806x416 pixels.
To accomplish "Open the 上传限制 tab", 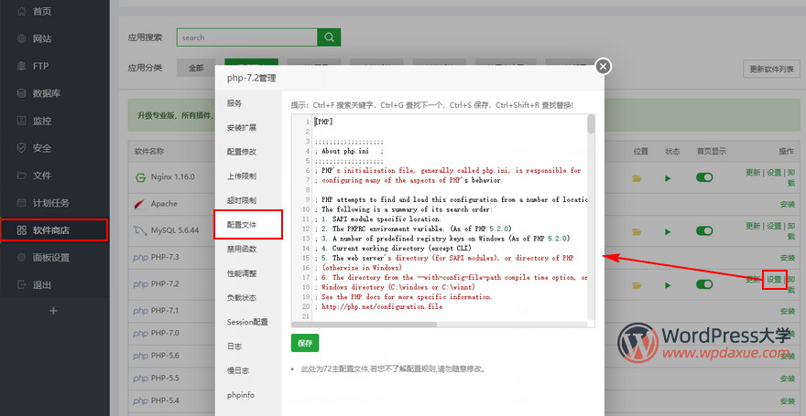I will [x=248, y=176].
